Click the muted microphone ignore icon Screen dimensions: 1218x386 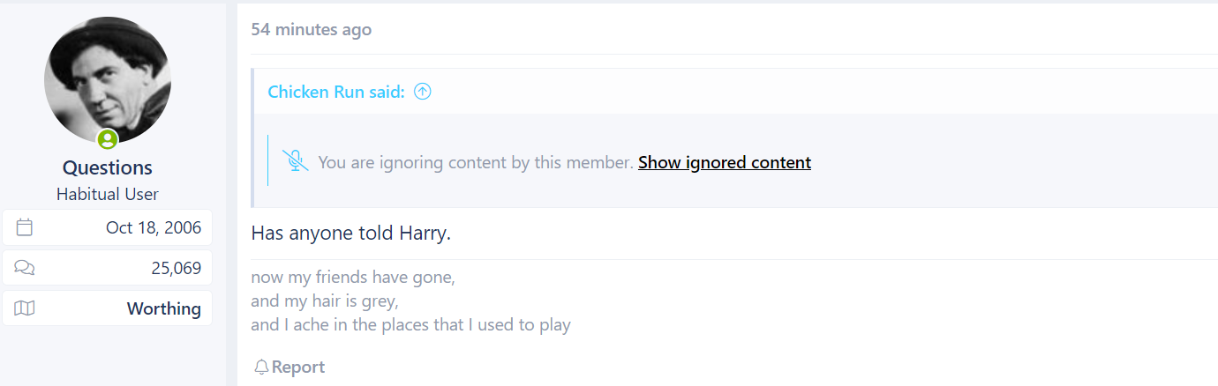295,161
